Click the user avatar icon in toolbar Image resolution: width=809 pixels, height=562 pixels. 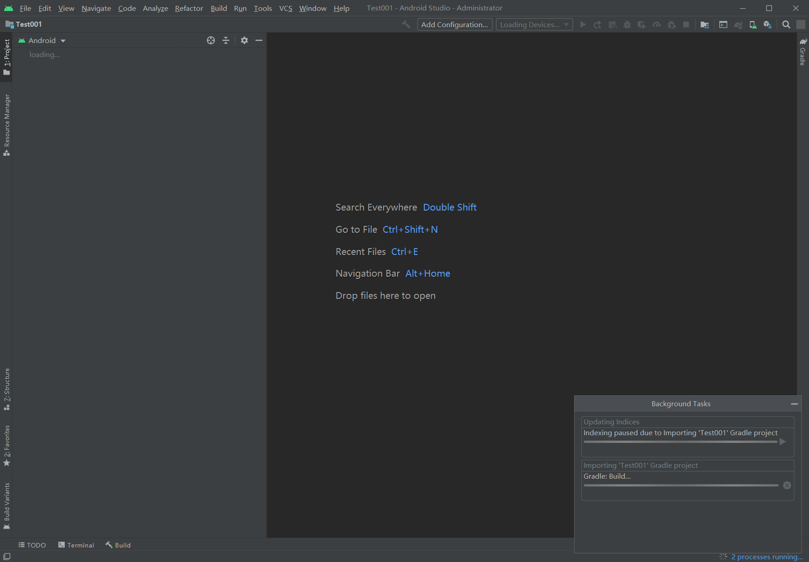[x=801, y=24]
